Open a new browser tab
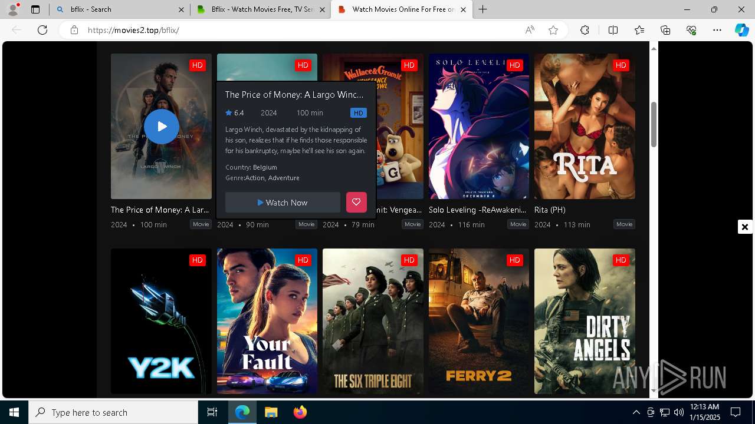The height and width of the screenshot is (424, 755). click(483, 9)
